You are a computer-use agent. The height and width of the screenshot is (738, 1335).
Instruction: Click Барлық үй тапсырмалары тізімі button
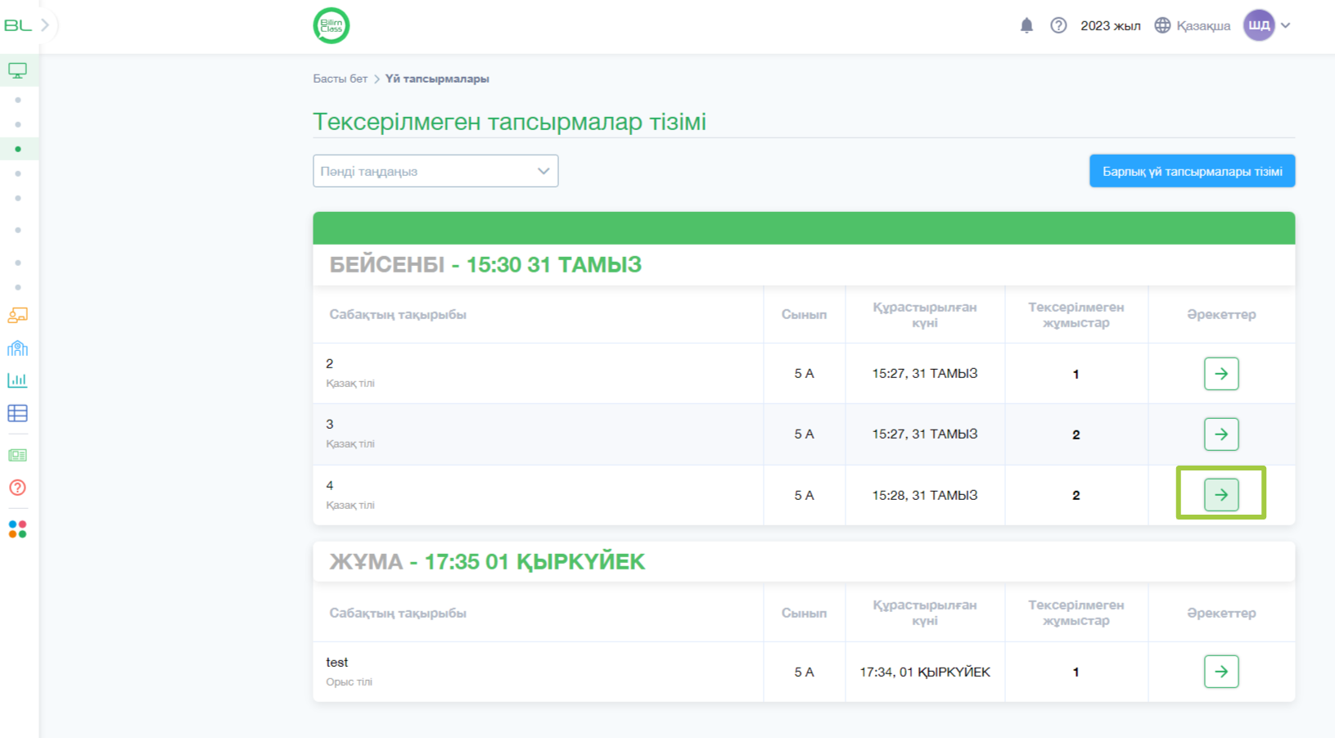[x=1192, y=171]
